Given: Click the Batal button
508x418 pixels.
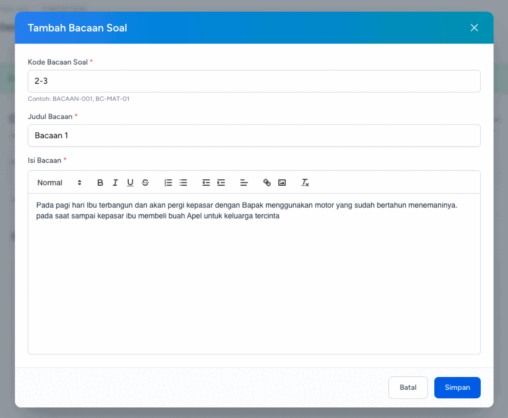Looking at the screenshot, I should point(408,388).
